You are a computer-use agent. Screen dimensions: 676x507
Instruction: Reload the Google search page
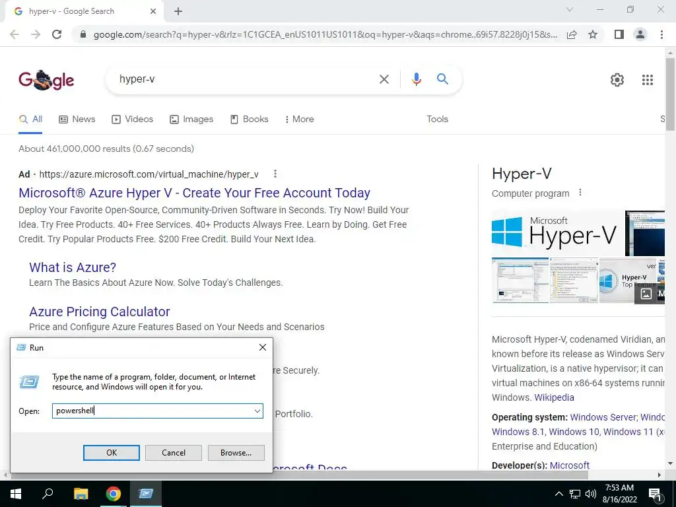(x=57, y=34)
